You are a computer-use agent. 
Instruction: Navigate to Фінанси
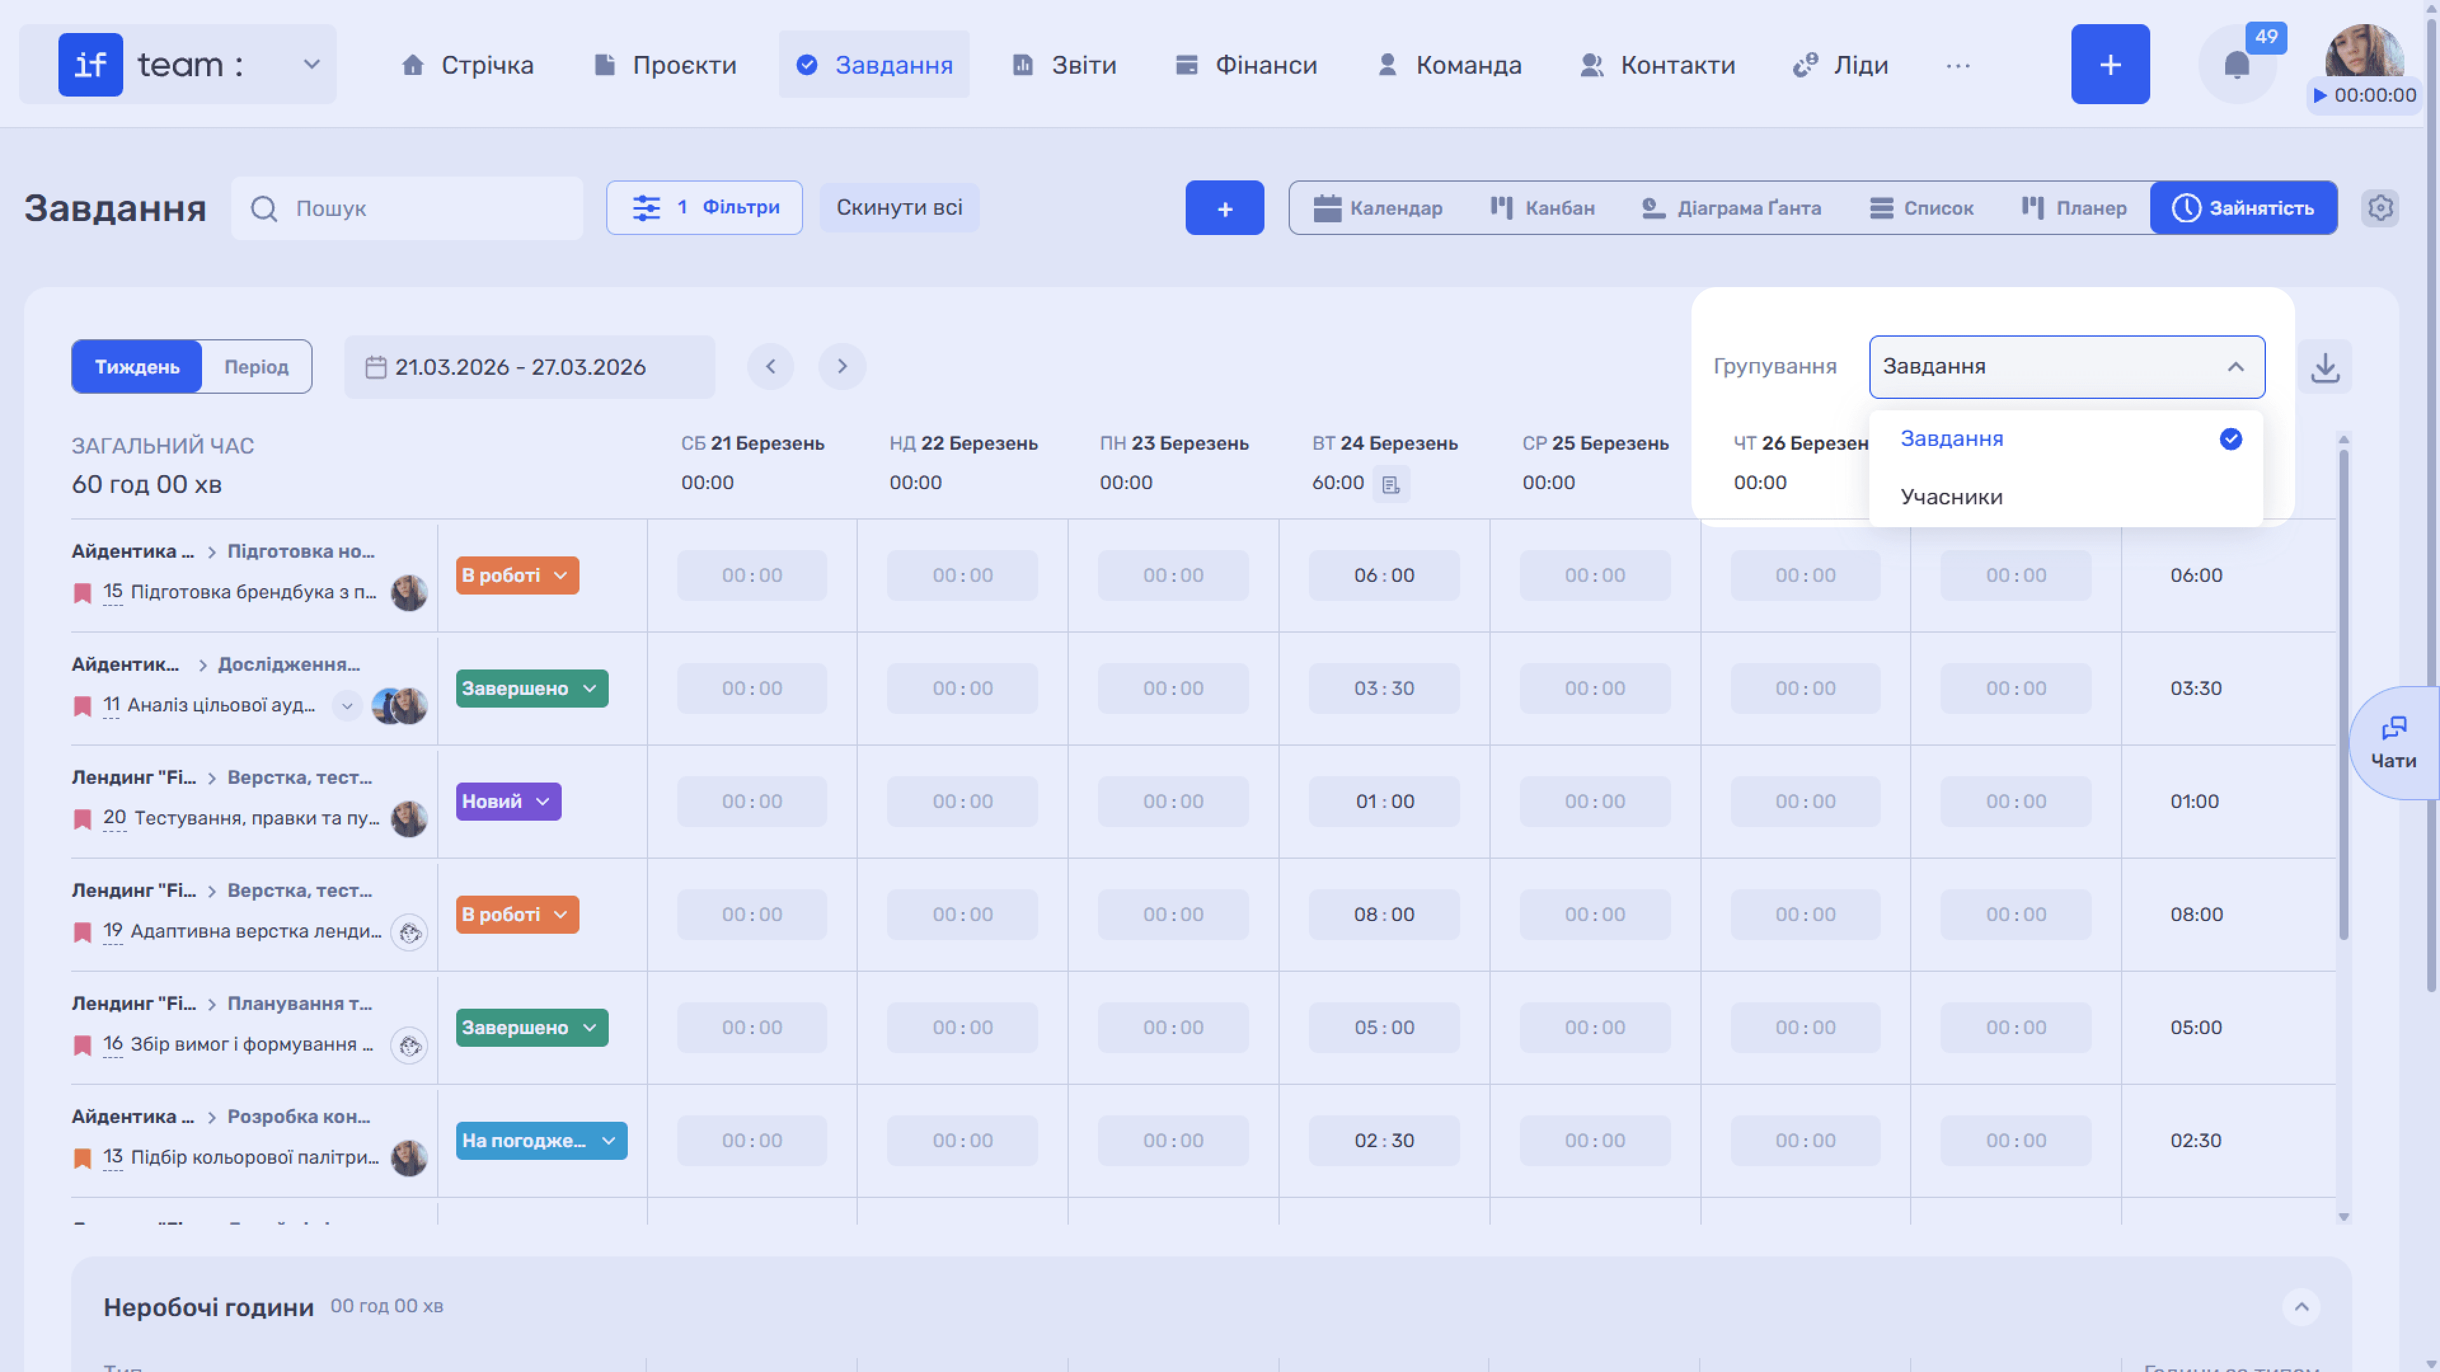(1247, 64)
